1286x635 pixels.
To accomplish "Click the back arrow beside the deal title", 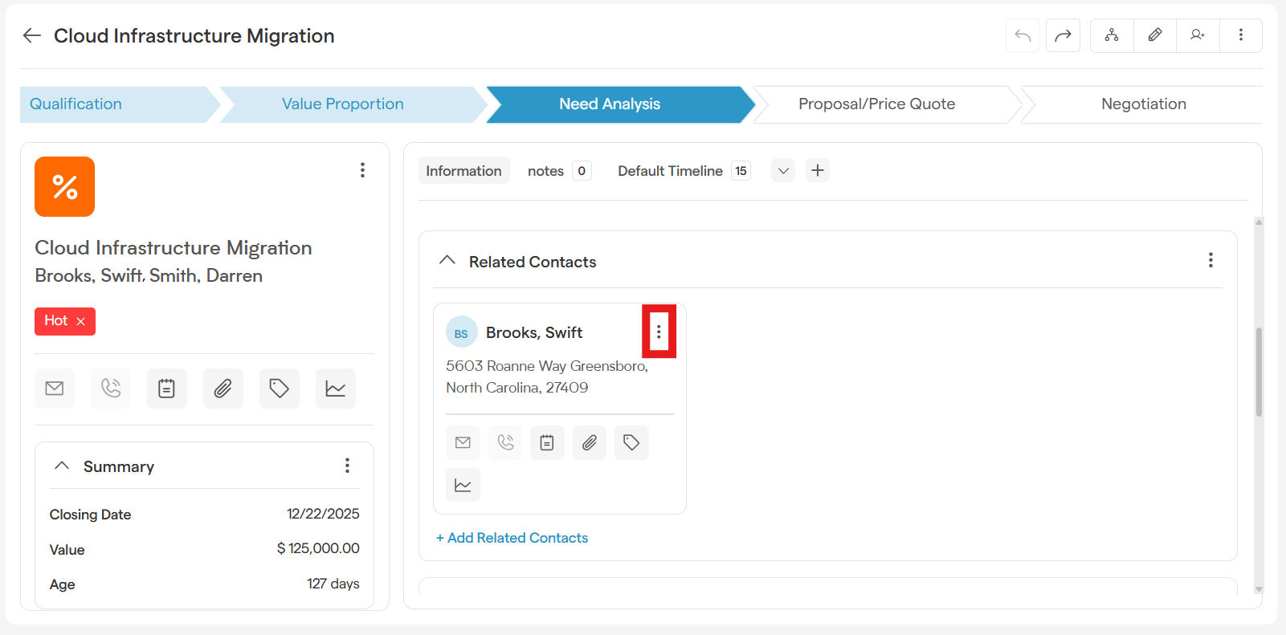I will coord(32,35).
